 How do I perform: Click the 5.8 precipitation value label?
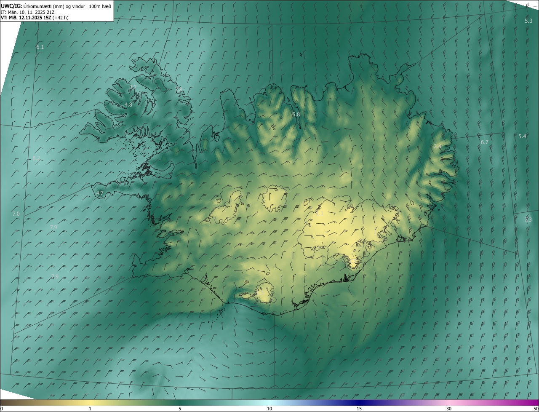(x=296, y=114)
